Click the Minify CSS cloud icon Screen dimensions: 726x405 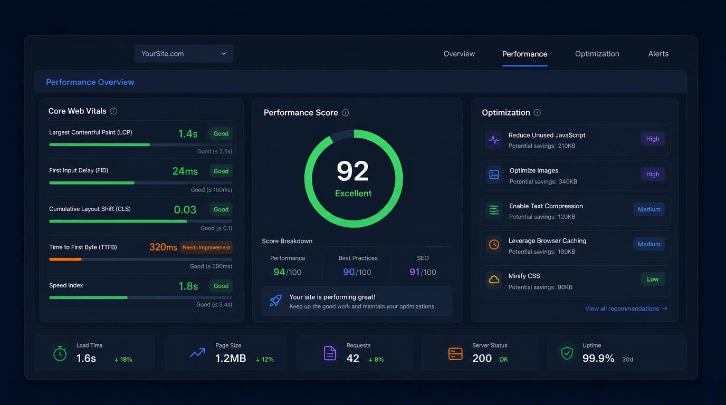494,280
